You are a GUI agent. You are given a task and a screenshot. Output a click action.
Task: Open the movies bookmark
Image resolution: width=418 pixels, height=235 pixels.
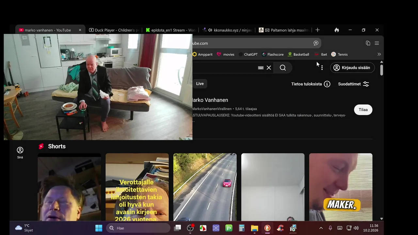click(x=226, y=55)
